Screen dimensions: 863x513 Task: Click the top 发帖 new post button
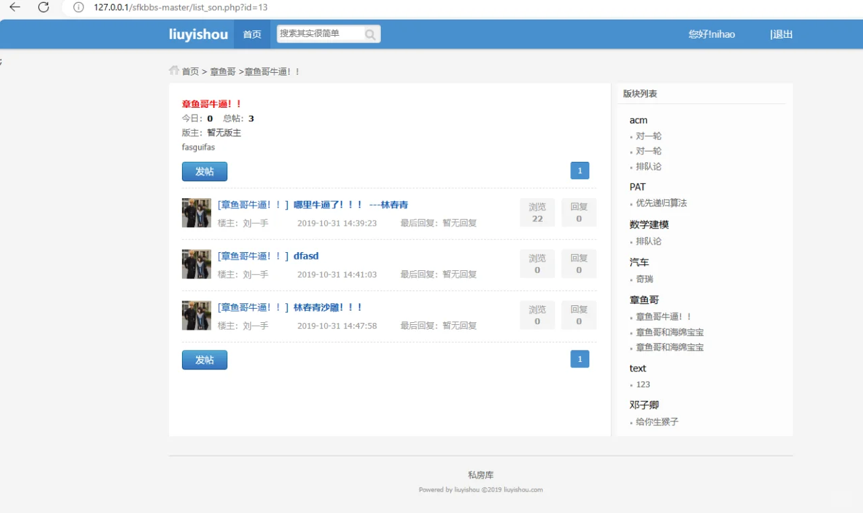point(204,171)
